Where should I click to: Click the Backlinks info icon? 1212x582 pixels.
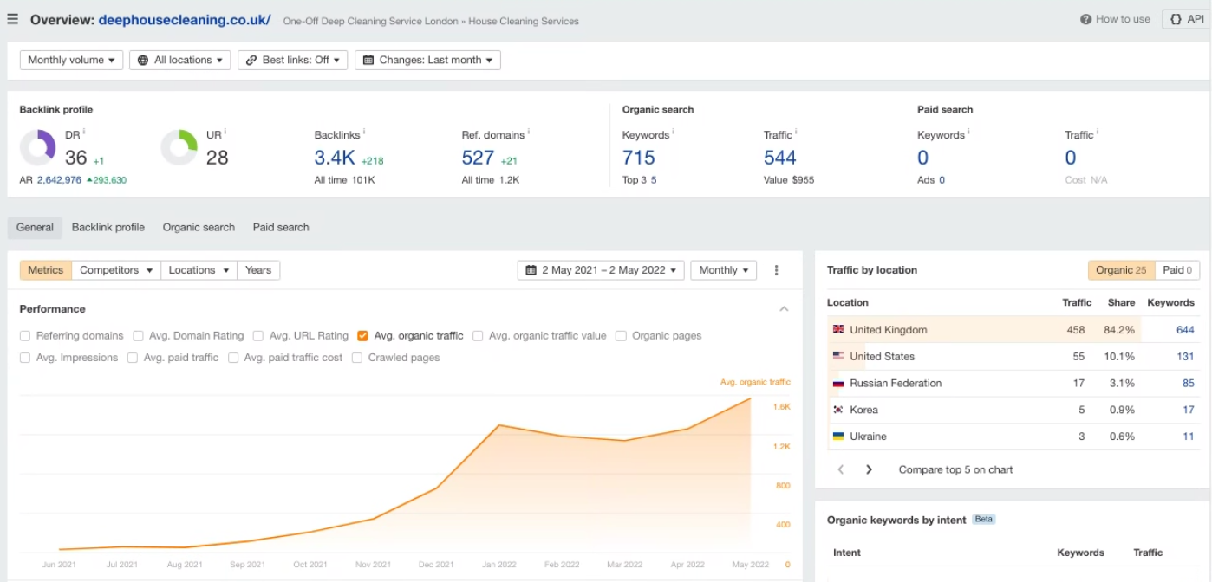point(364,133)
